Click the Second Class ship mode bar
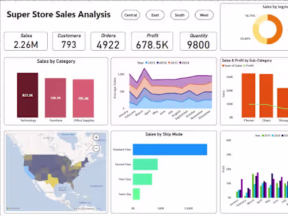288x216 pixels. (x=145, y=164)
